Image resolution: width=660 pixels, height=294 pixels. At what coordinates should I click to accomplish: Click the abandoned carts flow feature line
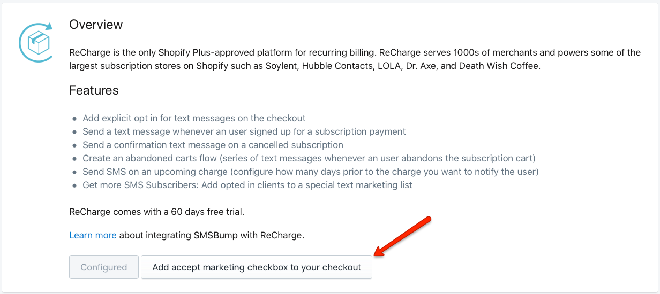coord(309,158)
